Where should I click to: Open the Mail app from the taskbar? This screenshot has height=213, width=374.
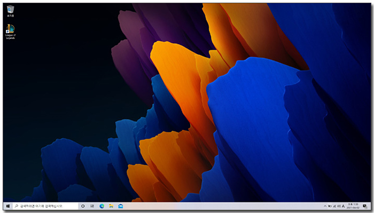click(121, 206)
